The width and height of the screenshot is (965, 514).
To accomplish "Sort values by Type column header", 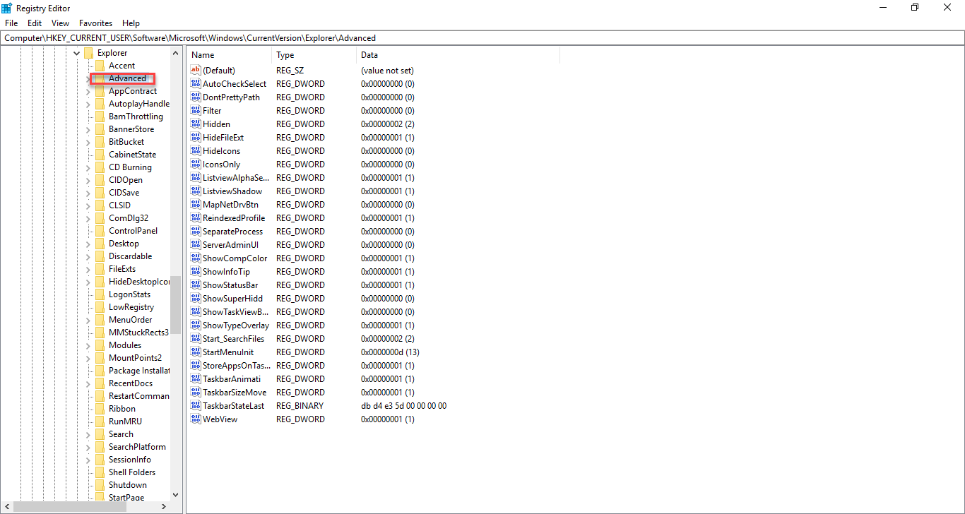I will click(314, 55).
